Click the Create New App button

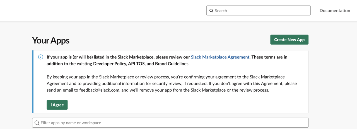click(289, 40)
